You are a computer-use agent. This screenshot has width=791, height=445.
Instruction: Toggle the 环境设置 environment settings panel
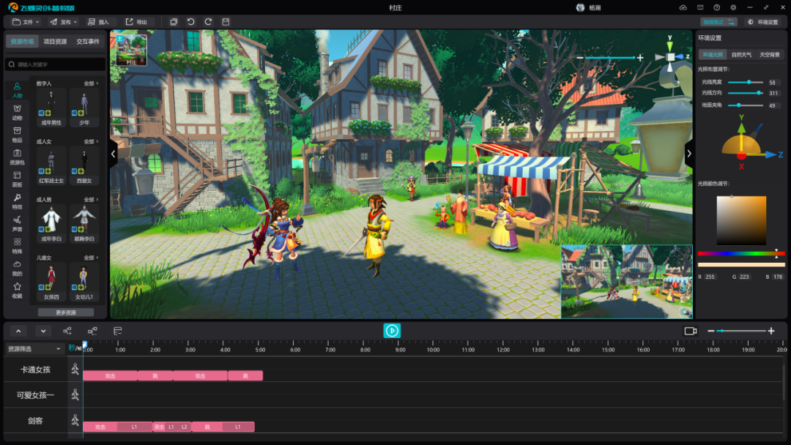pos(762,22)
